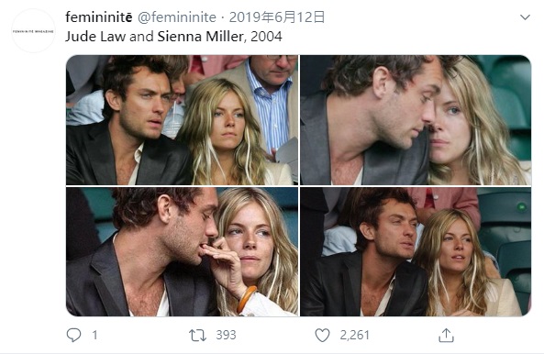Screen dimensions: 544x354
Task: Open the femininité display name link
Action: point(99,17)
